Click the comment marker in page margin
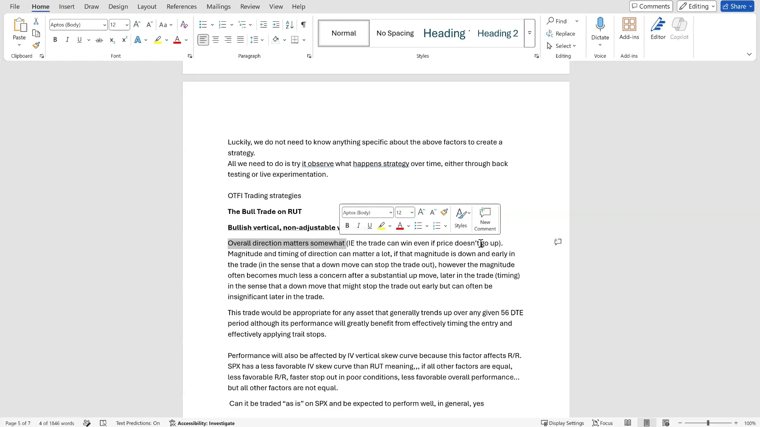Screen dimensions: 760x427 pos(558,242)
